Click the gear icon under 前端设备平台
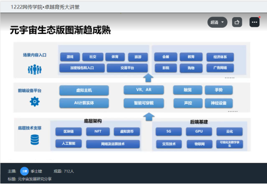The width and height of the screenshot is (267, 184). (x=34, y=101)
